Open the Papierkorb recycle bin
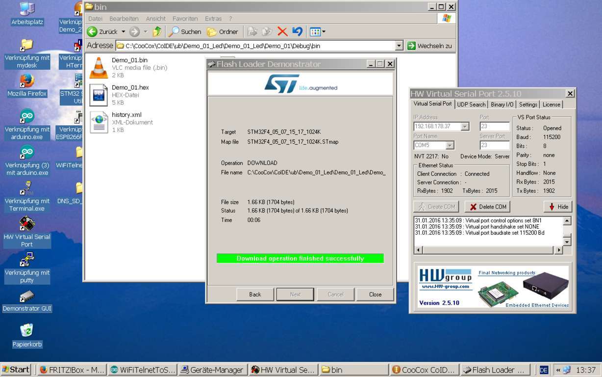The width and height of the screenshot is (602, 377). coord(27,330)
